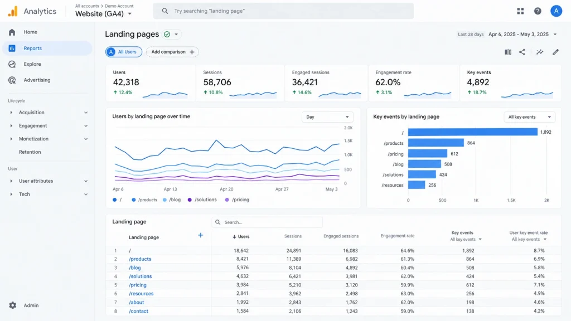This screenshot has width=571, height=321.
Task: Share this report
Action: 522,52
